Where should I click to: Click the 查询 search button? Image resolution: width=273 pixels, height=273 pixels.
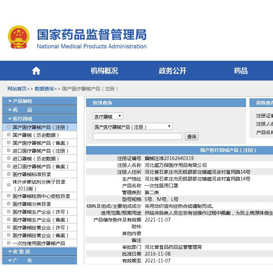coord(191,136)
